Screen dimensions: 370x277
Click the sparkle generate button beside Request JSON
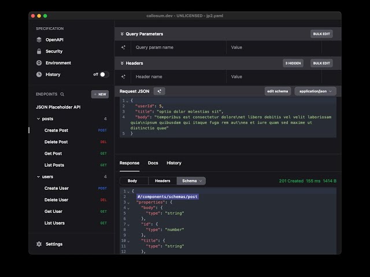160,91
